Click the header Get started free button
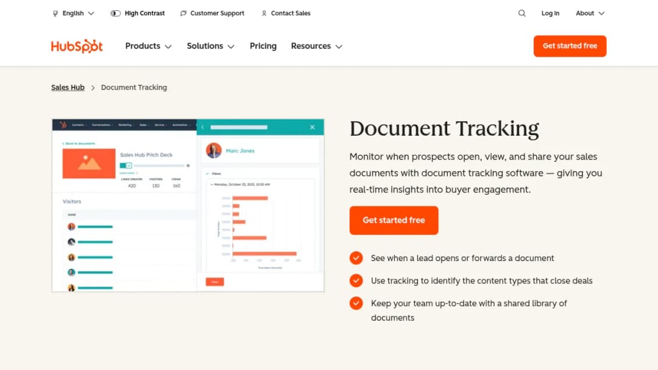Screen dimensions: 658x370 tap(570, 46)
